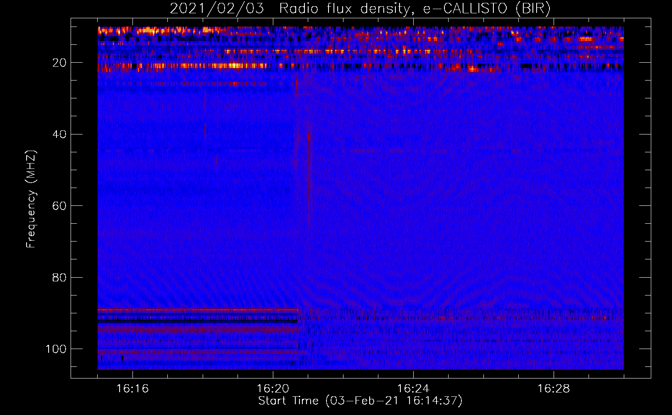Viewport: 672px width, 415px height.
Task: Click the 100 frequency tick label
Action: 56,349
